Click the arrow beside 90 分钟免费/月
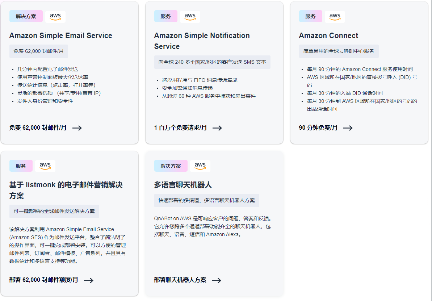Screen dimensions: 432x301 (x=348, y=128)
